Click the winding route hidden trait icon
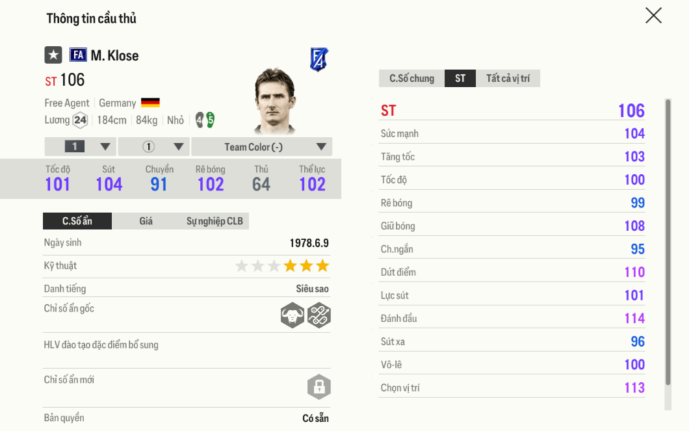689x431 pixels. point(319,316)
